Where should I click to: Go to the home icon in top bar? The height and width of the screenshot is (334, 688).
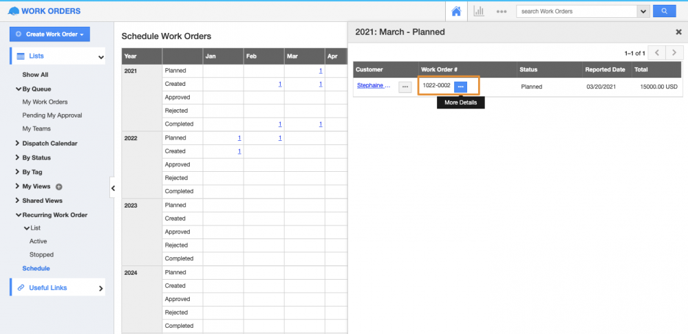[456, 11]
